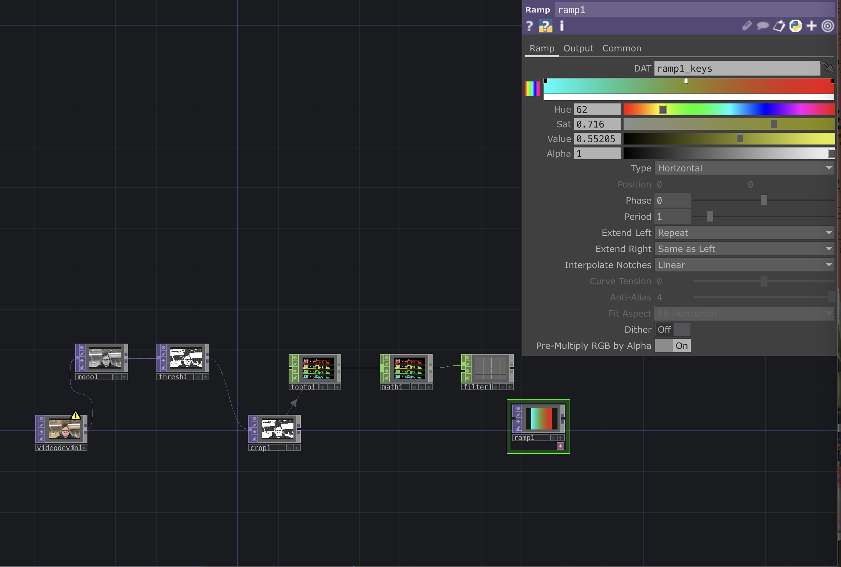Viewport: 841px width, 567px height.
Task: Enable the Dither toggle
Action: coord(682,329)
